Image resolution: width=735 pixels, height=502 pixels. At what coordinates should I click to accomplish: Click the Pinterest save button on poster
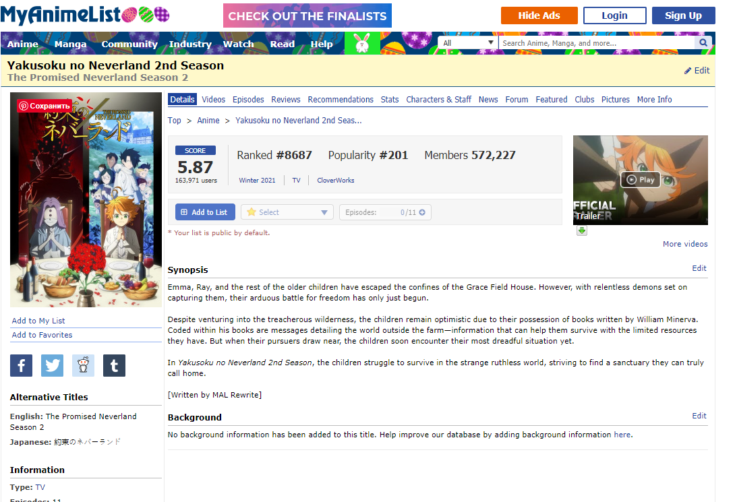[44, 106]
